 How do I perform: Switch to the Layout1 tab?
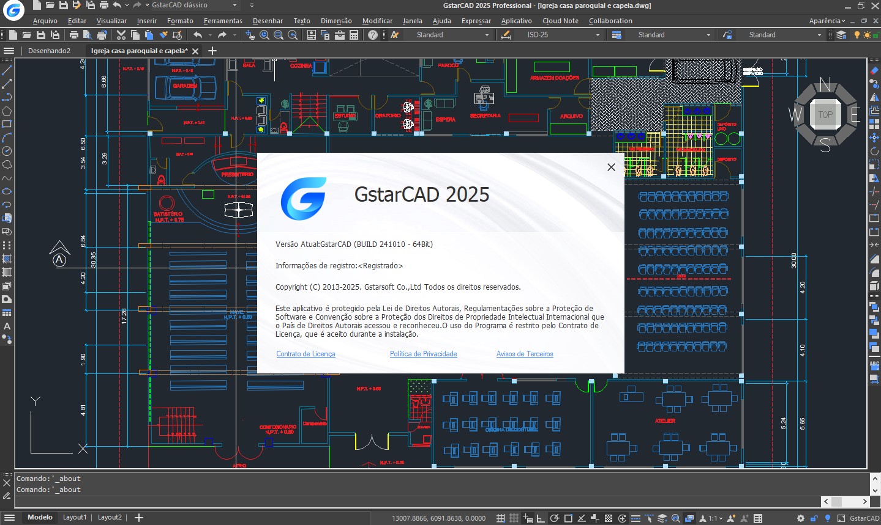(75, 518)
